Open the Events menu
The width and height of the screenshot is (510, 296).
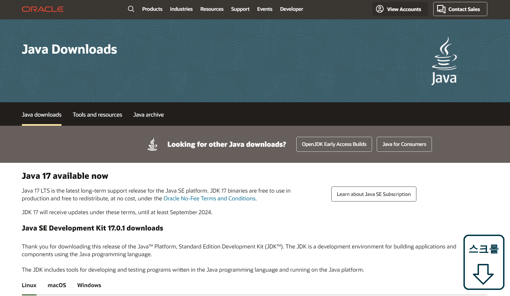coord(265,9)
